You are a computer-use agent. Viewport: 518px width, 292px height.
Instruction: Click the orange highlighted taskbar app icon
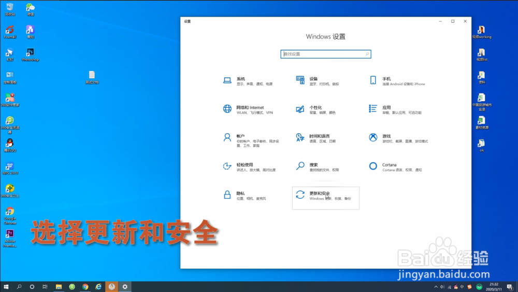click(112, 287)
